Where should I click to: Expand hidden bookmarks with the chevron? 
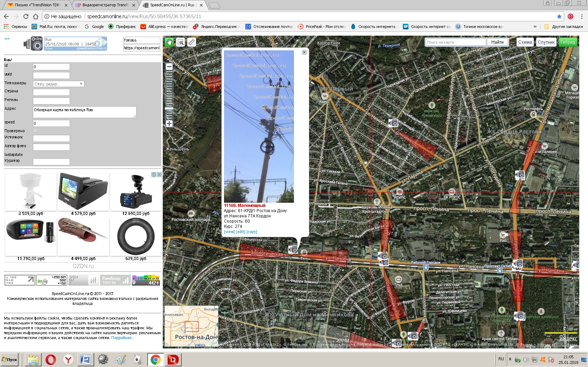(535, 27)
